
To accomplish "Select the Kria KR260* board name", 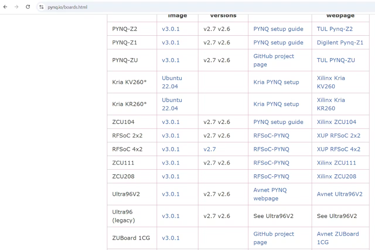I will (130, 104).
